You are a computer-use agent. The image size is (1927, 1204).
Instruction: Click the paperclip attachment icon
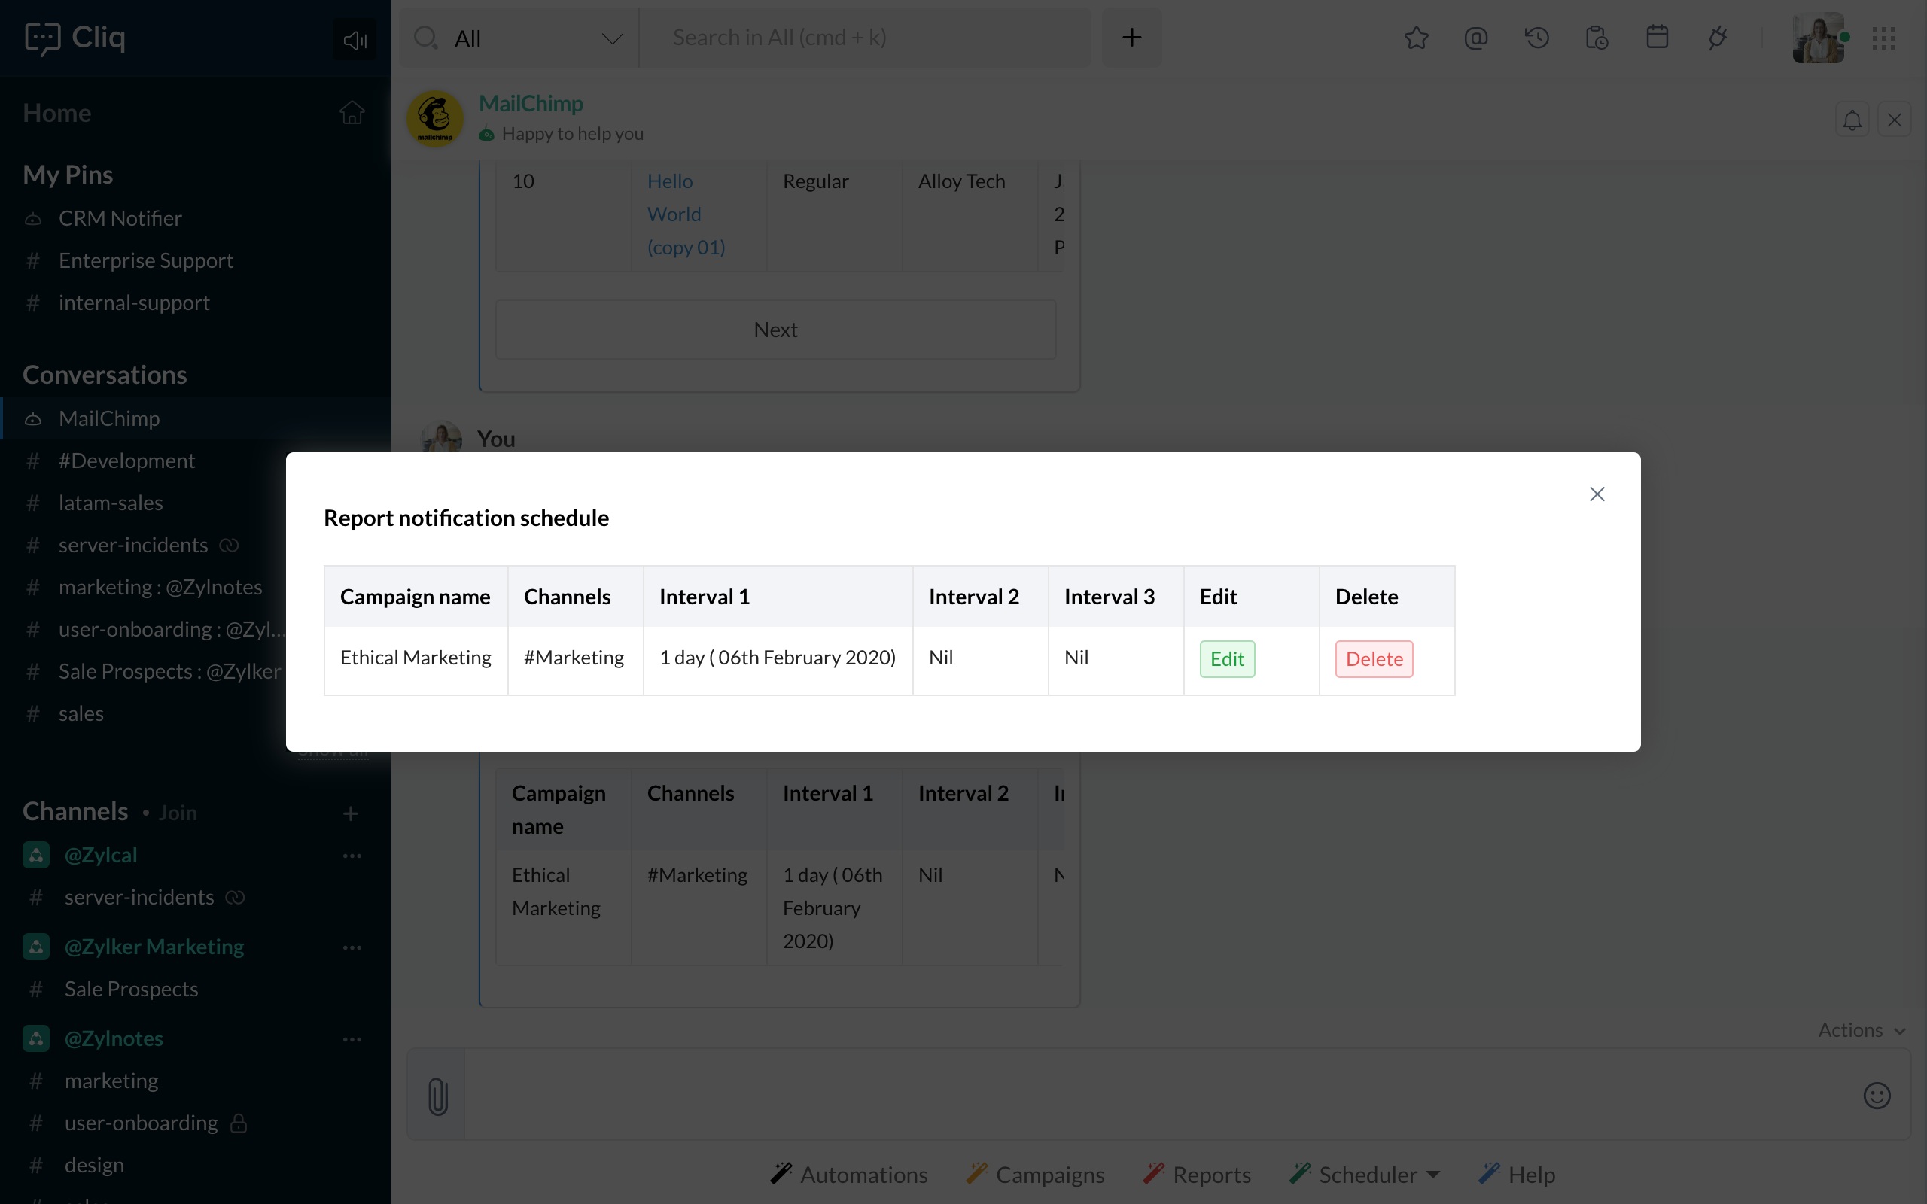(x=437, y=1096)
